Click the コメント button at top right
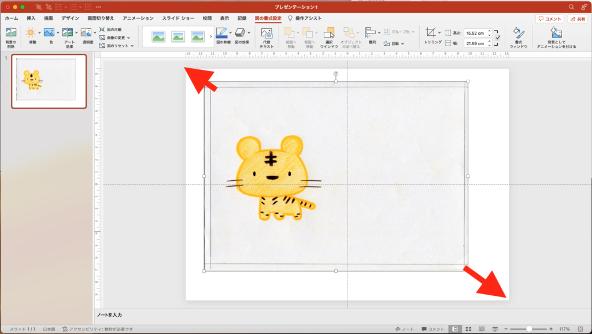 click(x=549, y=18)
